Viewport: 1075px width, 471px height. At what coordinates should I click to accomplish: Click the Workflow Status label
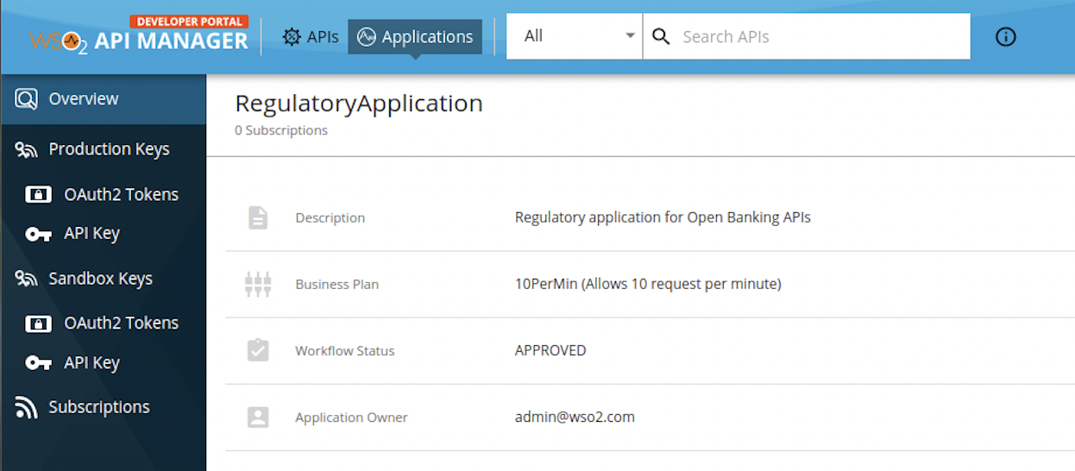(x=345, y=351)
